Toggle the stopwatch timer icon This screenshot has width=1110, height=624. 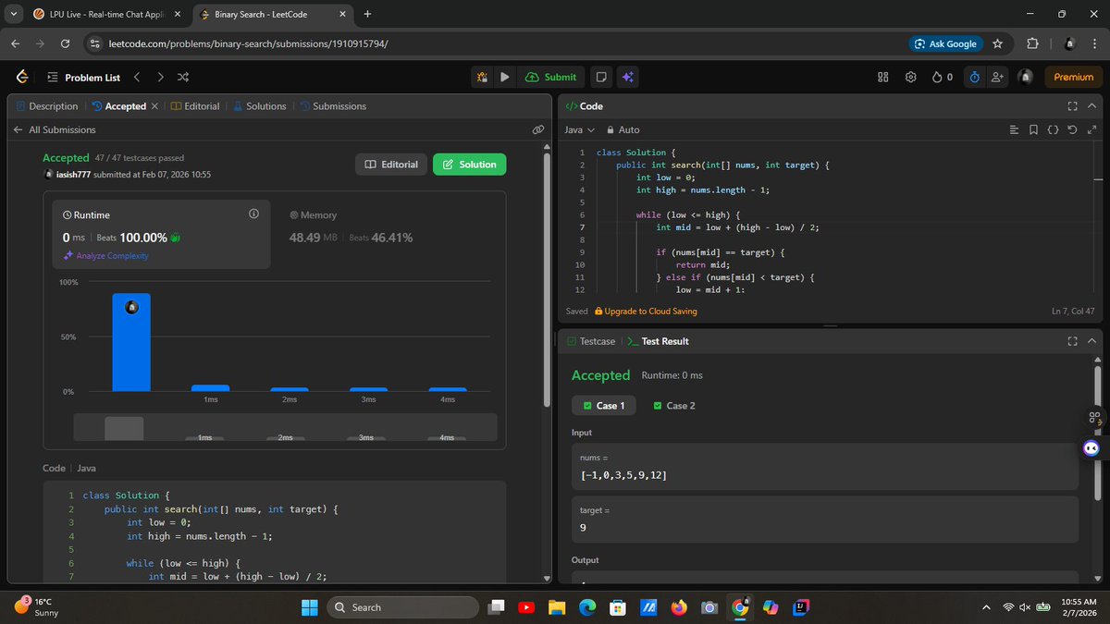(x=975, y=78)
